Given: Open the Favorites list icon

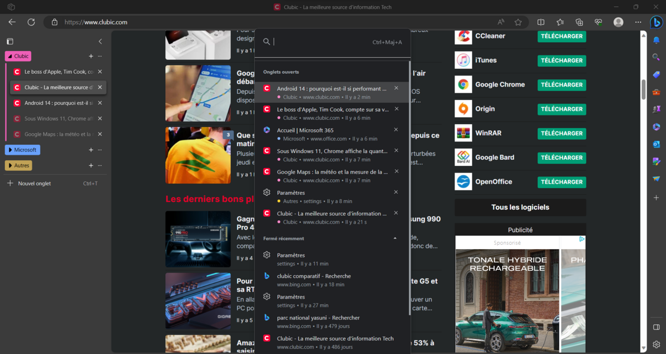Looking at the screenshot, I should pyautogui.click(x=560, y=22).
